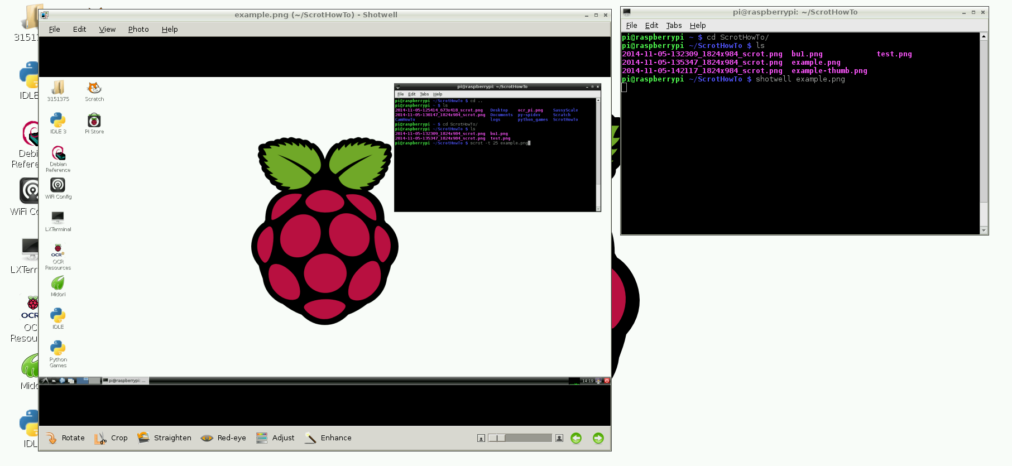Select the Crop tool in Shotwell
The image size is (1012, 466).
pos(111,438)
